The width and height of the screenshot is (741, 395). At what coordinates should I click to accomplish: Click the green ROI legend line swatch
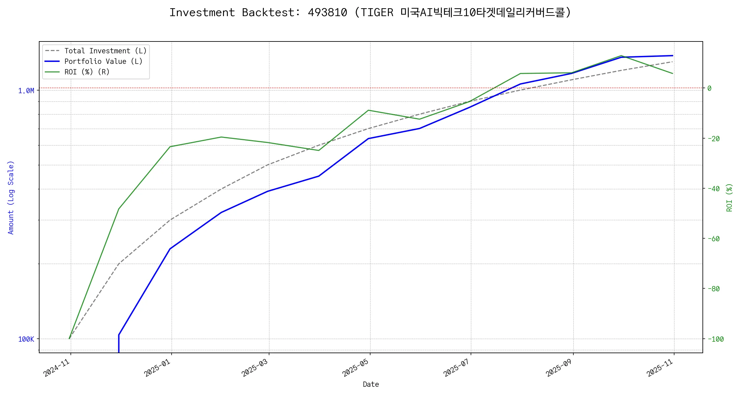pyautogui.click(x=52, y=72)
